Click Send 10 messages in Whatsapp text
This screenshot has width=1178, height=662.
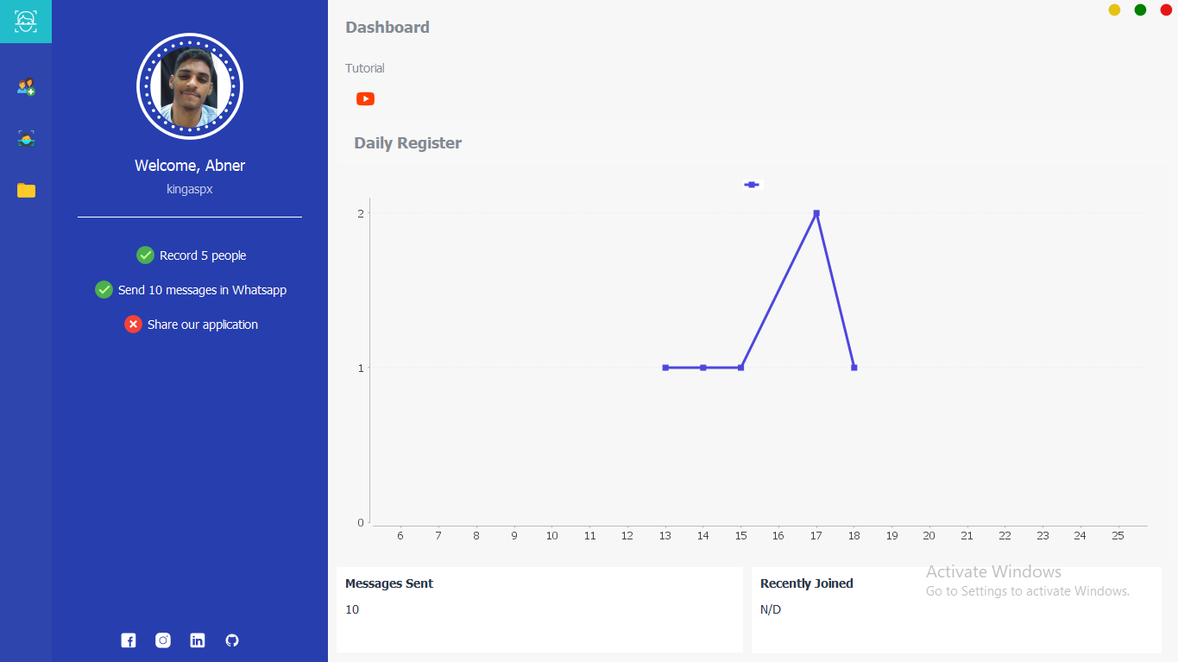pyautogui.click(x=202, y=290)
